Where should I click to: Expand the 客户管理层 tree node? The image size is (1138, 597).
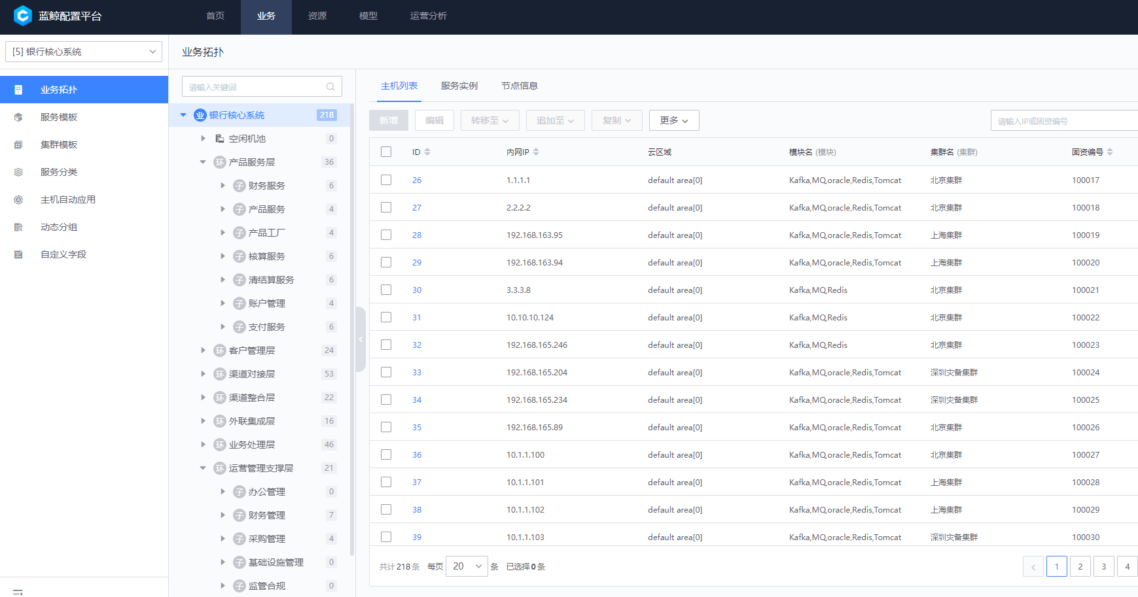203,350
